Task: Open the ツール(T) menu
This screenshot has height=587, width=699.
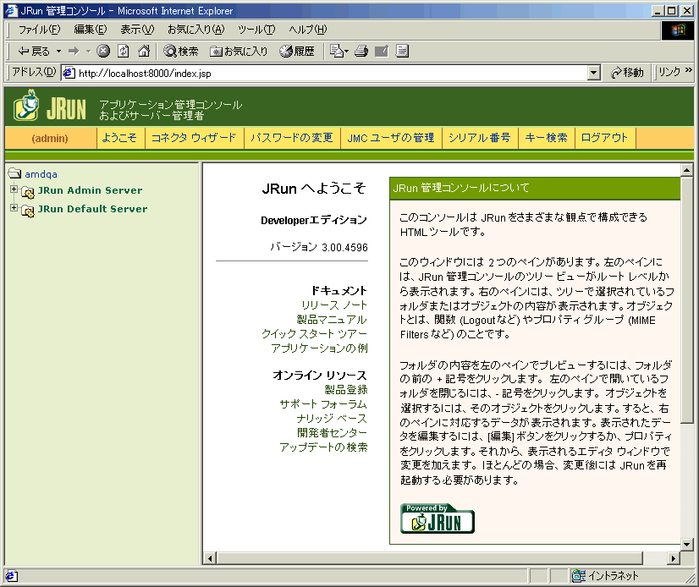Action: pyautogui.click(x=256, y=30)
